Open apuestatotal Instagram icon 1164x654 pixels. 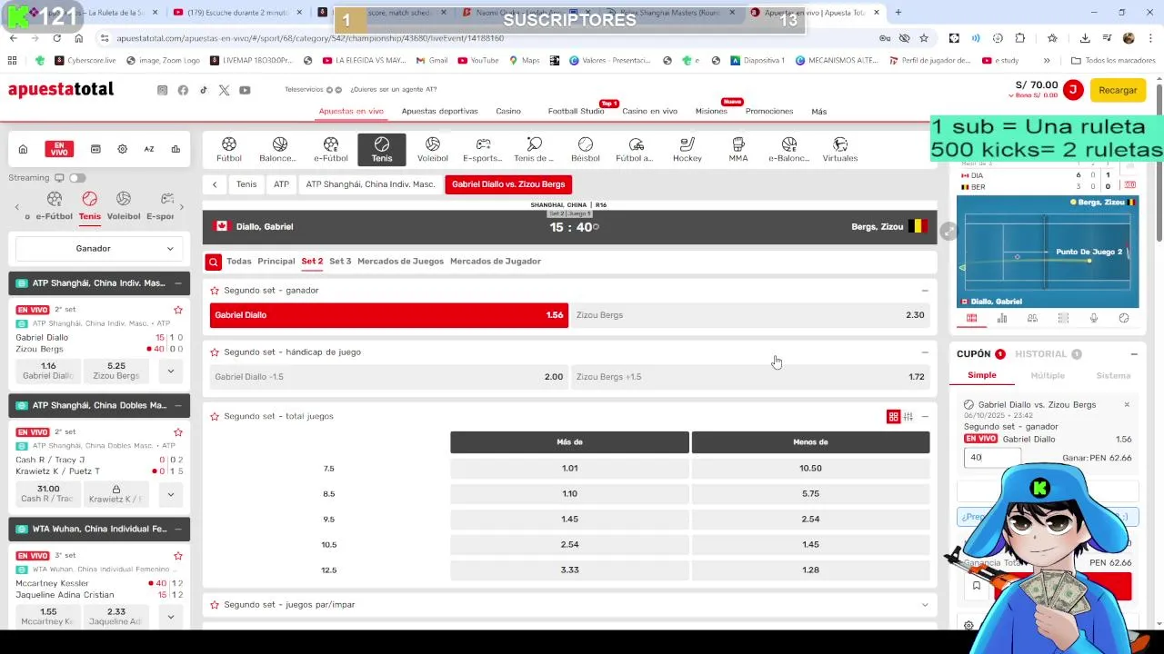click(x=162, y=90)
